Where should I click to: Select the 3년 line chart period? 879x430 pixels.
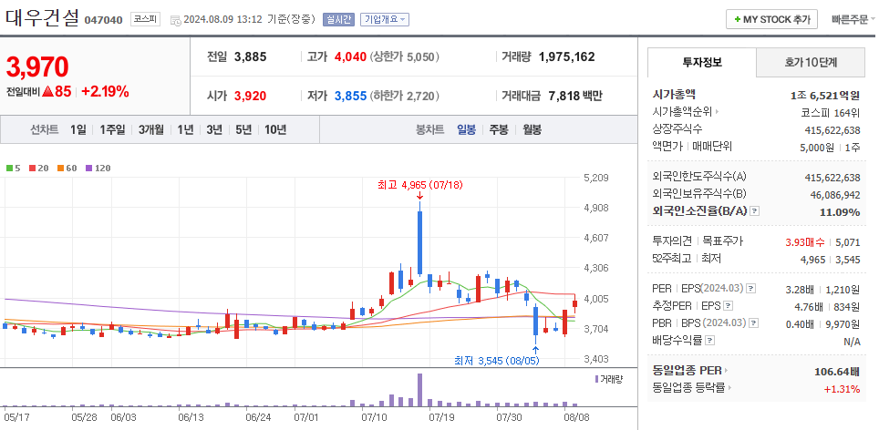214,130
